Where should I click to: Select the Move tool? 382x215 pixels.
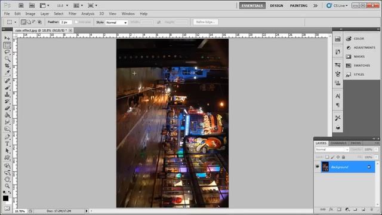pos(7,38)
